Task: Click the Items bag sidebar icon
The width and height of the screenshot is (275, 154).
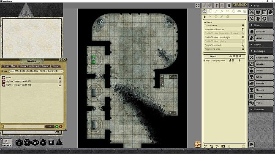Action: click(x=252, y=71)
